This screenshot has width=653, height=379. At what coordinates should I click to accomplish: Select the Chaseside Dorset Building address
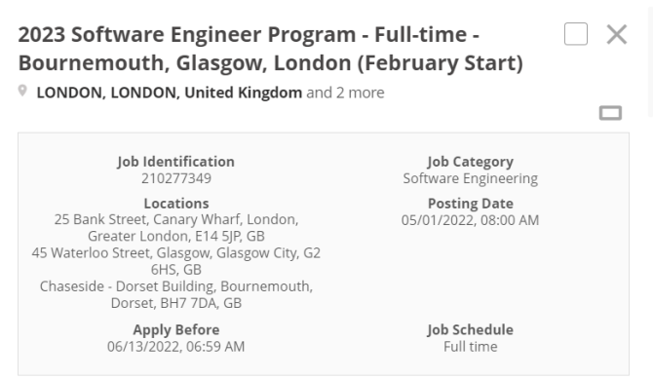point(176,294)
